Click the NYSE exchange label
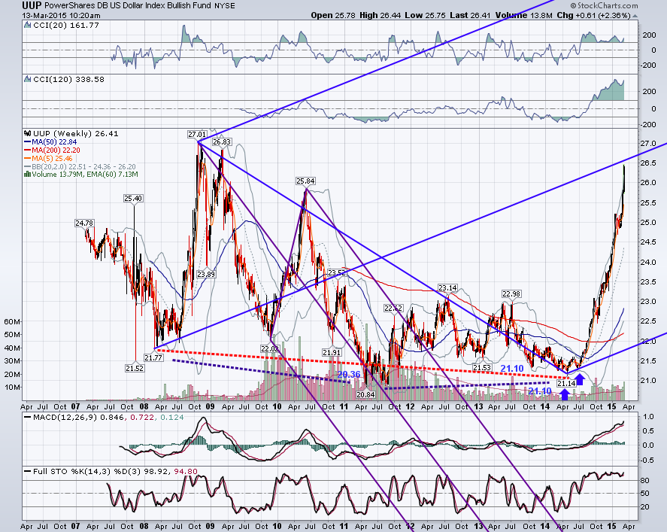This screenshot has height=532, width=667. [224, 6]
